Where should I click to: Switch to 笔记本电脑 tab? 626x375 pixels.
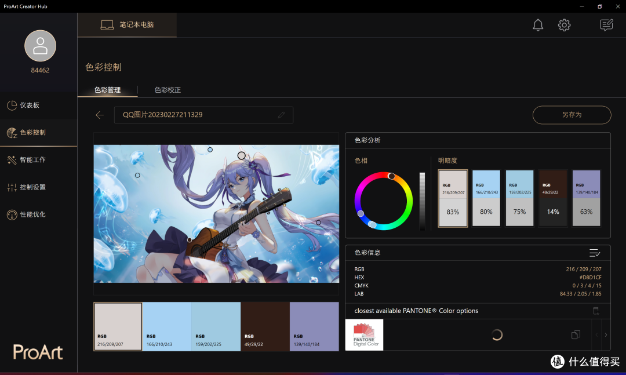point(127,25)
